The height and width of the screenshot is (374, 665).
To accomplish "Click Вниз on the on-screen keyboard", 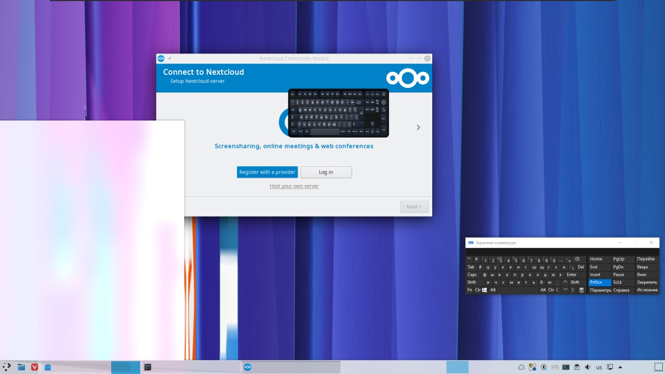I will coord(646,274).
